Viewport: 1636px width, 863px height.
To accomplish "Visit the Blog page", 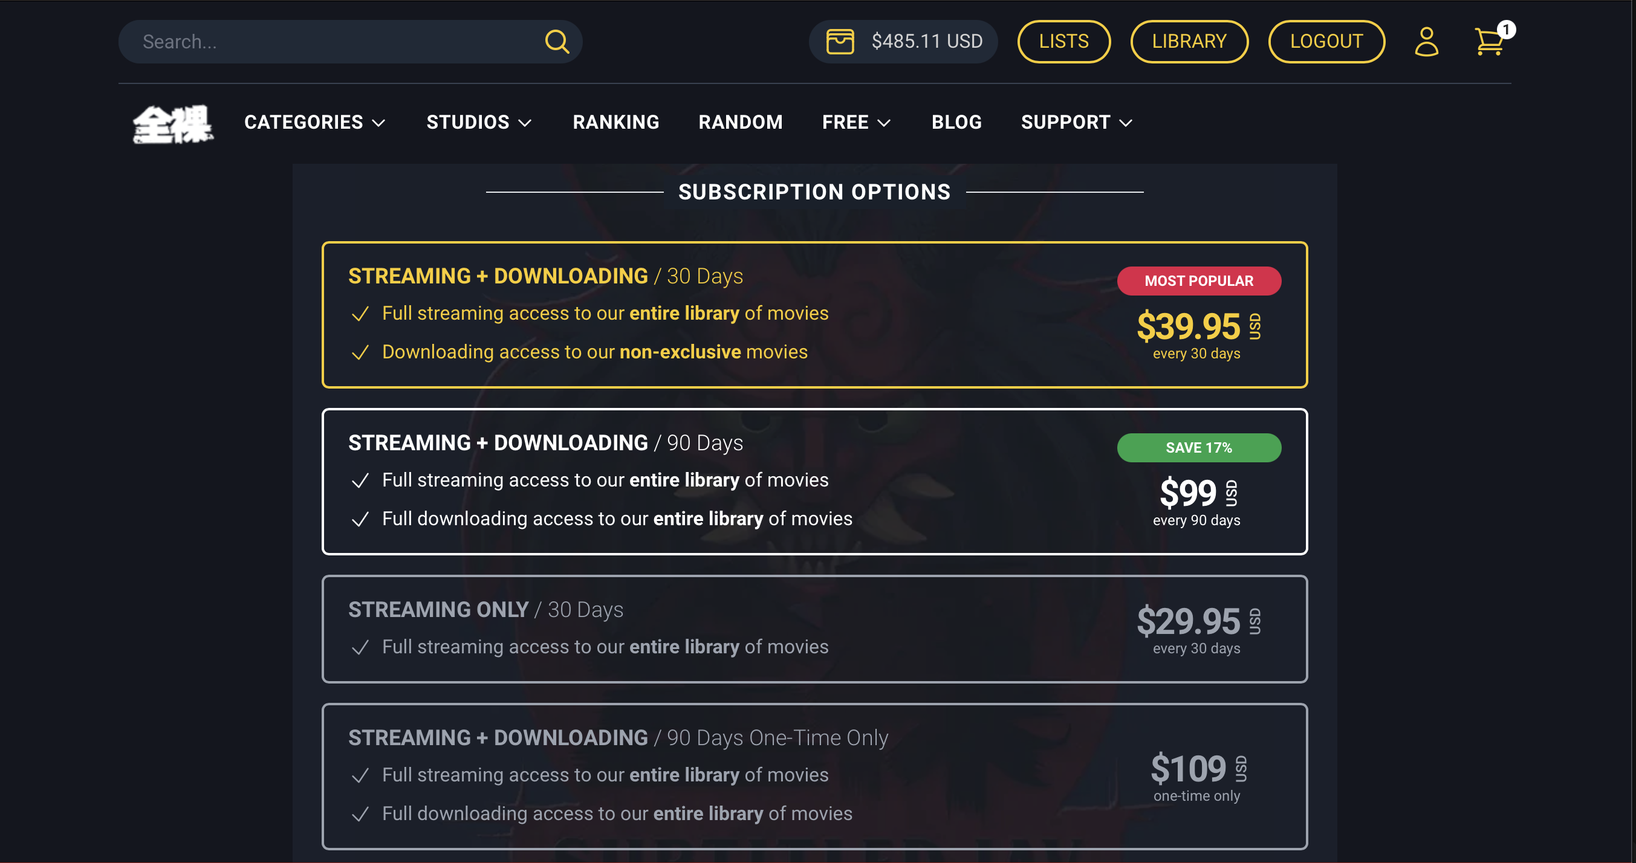I will point(956,122).
